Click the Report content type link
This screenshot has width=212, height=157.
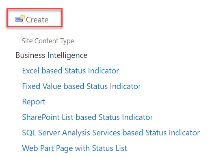tap(34, 102)
